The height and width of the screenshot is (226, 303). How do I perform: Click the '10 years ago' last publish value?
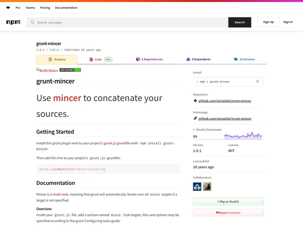(203, 167)
